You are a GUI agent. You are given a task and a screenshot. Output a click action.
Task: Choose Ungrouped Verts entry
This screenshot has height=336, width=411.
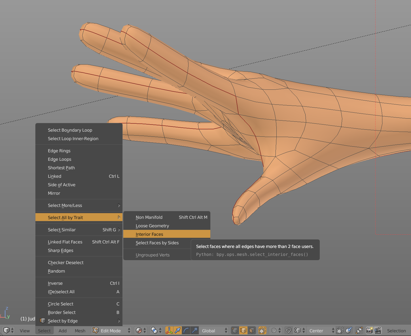[157, 255]
